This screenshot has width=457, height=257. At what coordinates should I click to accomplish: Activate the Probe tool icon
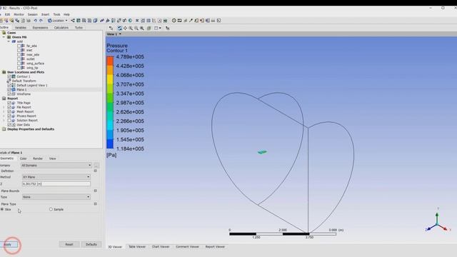(x=191, y=21)
